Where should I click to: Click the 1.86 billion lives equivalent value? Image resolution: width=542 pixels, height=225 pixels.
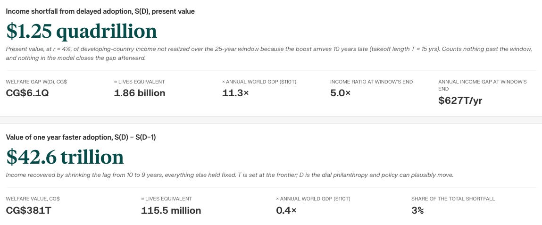(x=140, y=93)
